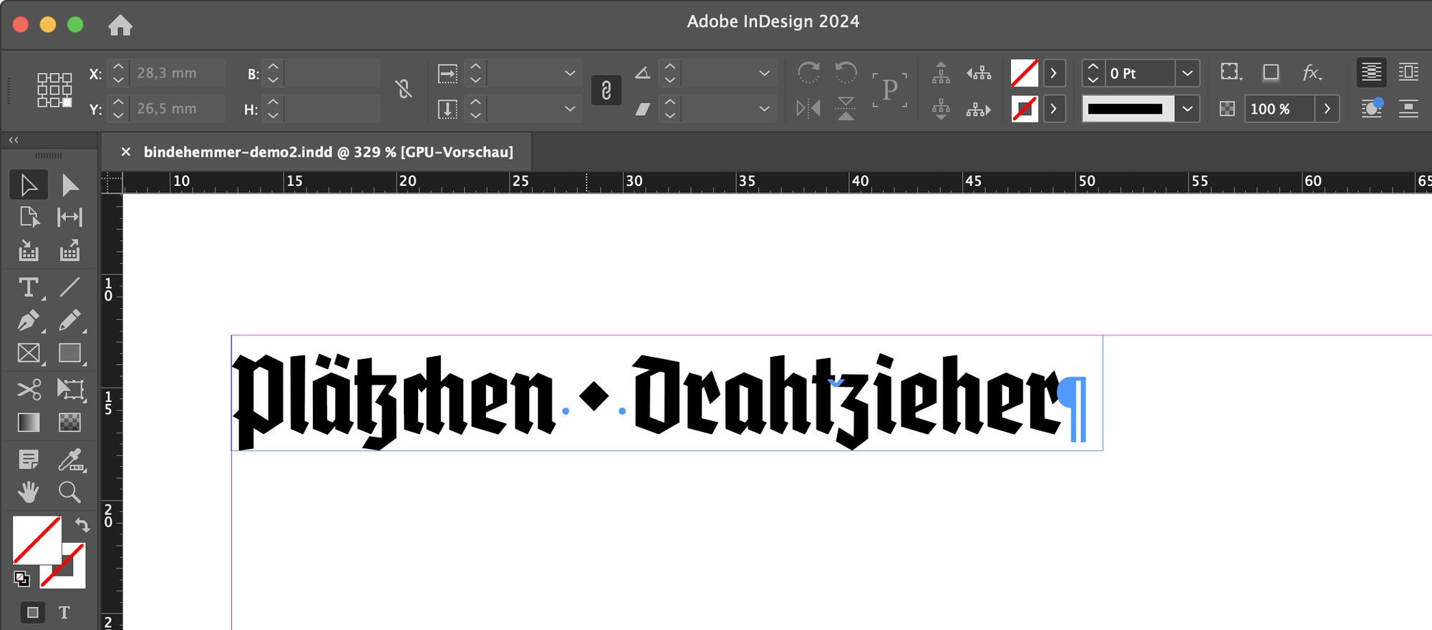The width and height of the screenshot is (1432, 630).
Task: Toggle constrain proportions for scaling chain link
Action: [606, 90]
